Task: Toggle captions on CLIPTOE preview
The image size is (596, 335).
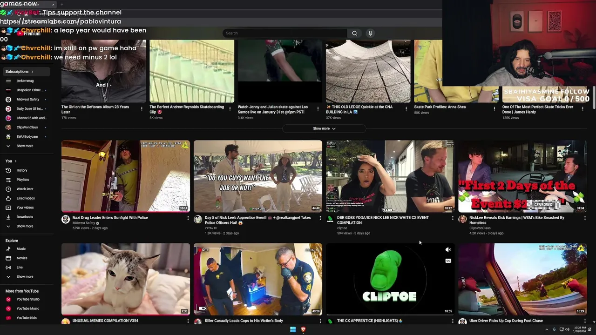Action: pos(448,261)
